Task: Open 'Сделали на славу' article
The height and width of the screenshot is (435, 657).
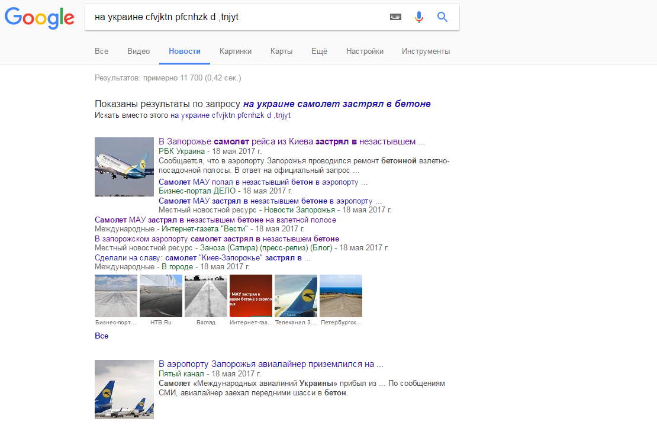Action: [203, 257]
